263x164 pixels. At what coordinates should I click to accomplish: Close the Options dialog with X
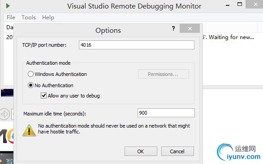(x=190, y=28)
